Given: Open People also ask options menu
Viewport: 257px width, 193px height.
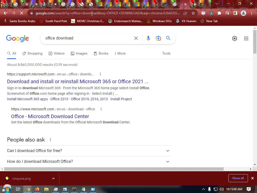Looking at the screenshot, I should click(50, 140).
